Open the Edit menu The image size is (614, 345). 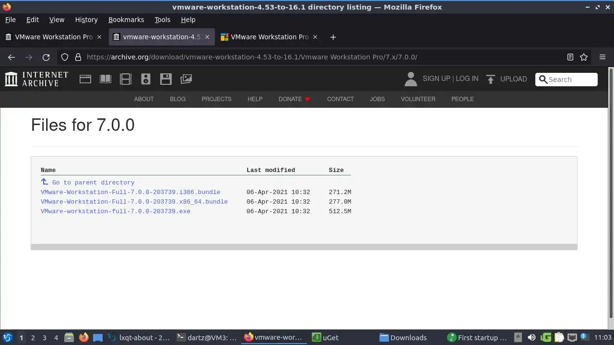pos(33,20)
